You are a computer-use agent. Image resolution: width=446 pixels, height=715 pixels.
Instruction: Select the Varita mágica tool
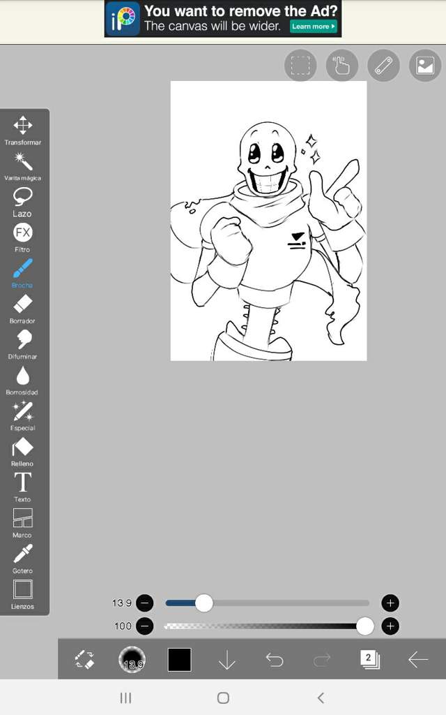[x=23, y=166]
